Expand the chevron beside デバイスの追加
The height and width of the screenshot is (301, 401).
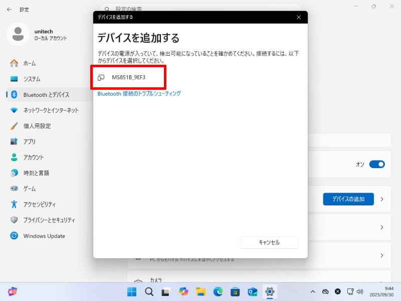(381, 199)
